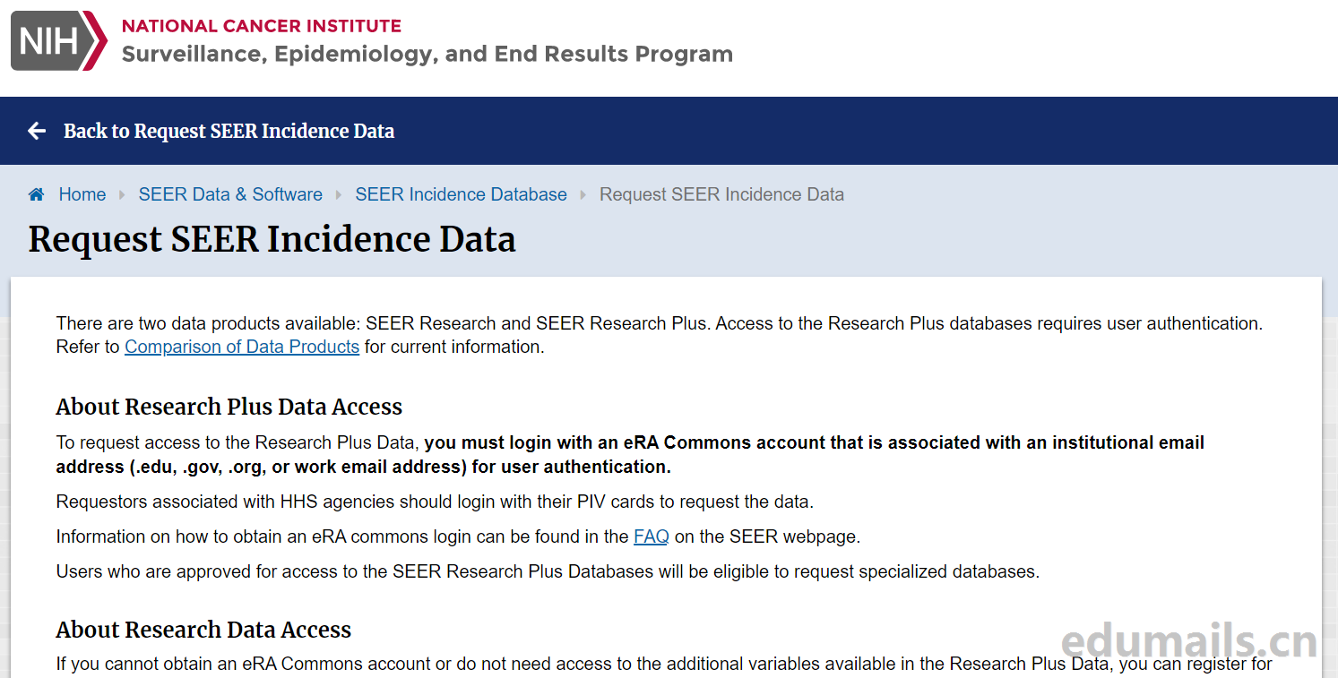Open the Comparison of Data Products link

(x=242, y=347)
